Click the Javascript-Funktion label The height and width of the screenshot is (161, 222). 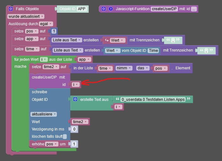[133, 9]
